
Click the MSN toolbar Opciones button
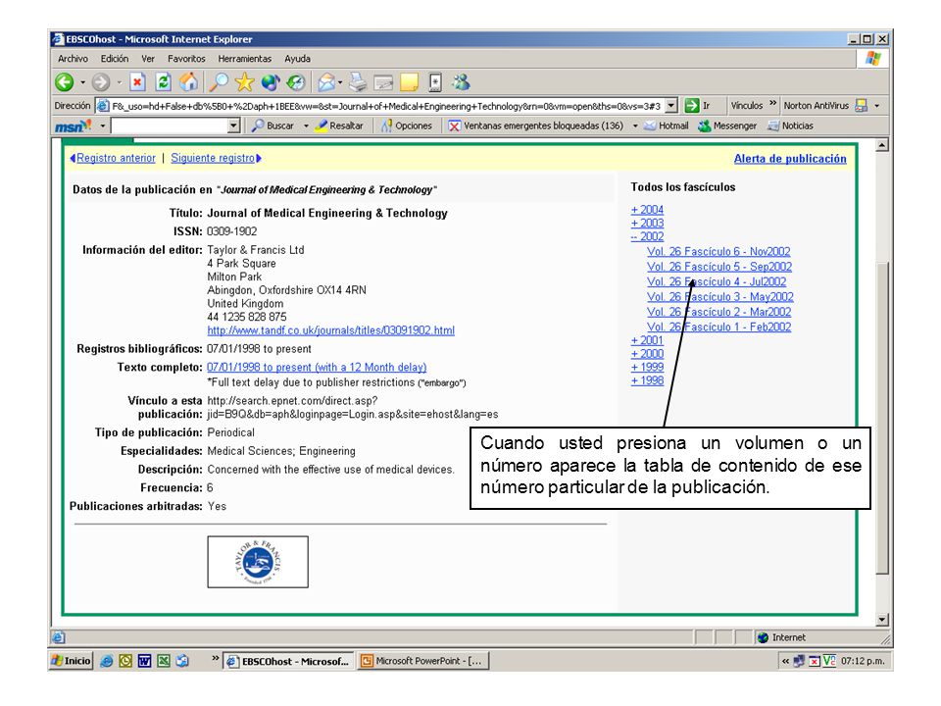[407, 126]
